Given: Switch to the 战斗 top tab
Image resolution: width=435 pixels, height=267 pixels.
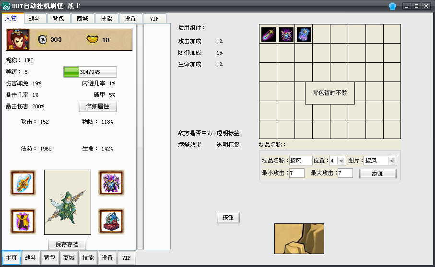Looking at the screenshot, I should pos(35,19).
